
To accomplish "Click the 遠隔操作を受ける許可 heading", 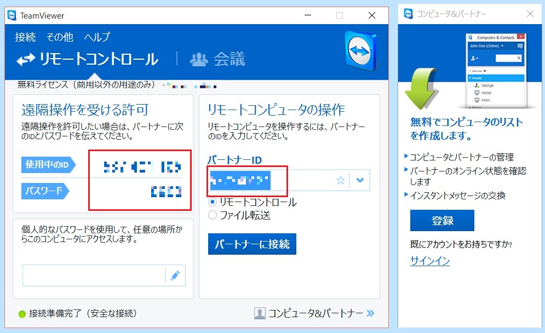I will pos(85,110).
